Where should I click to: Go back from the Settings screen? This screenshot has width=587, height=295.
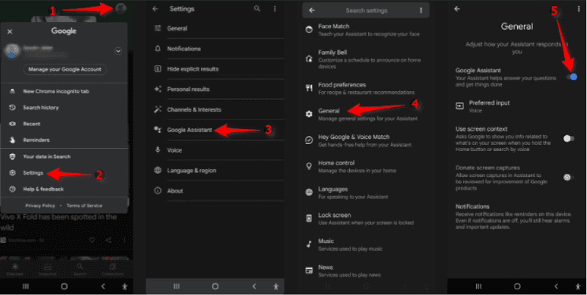155,9
